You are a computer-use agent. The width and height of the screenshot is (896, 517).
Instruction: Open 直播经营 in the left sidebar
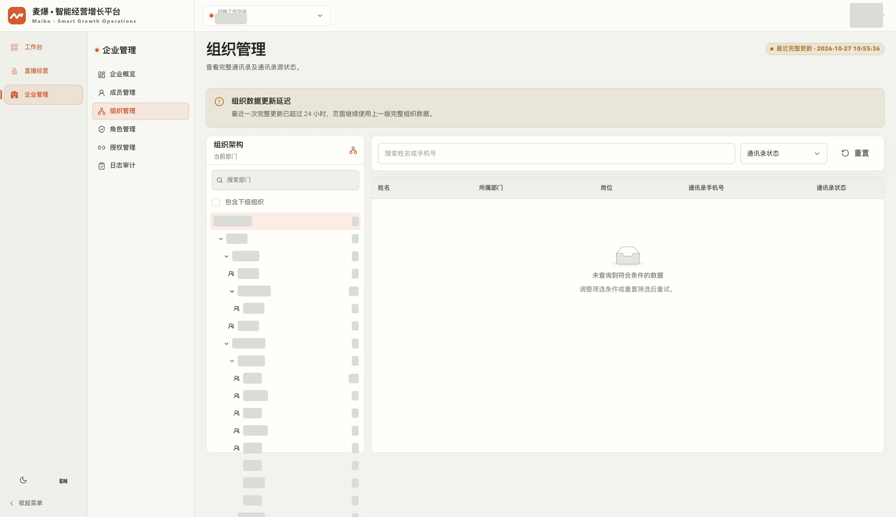[x=43, y=71]
